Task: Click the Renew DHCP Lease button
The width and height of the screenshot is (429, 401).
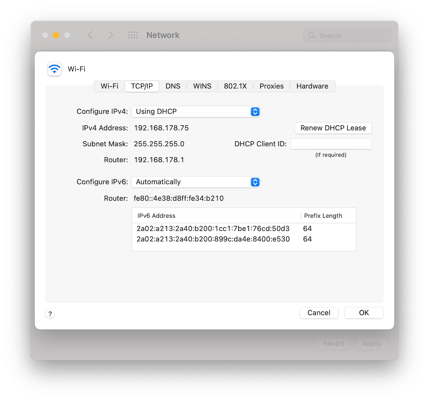Action: [x=333, y=128]
